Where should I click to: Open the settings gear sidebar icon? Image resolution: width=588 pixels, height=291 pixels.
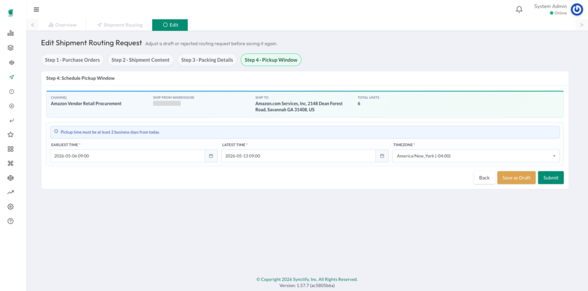click(10, 206)
